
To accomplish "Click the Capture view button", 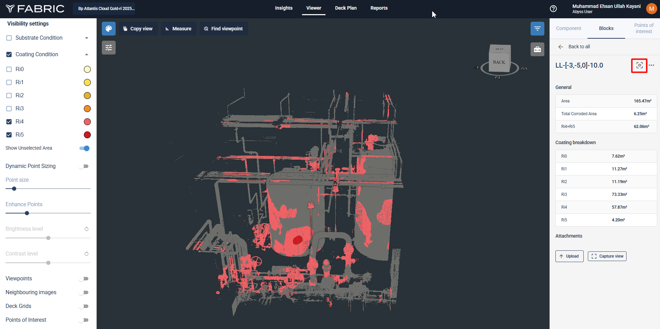I will (607, 256).
